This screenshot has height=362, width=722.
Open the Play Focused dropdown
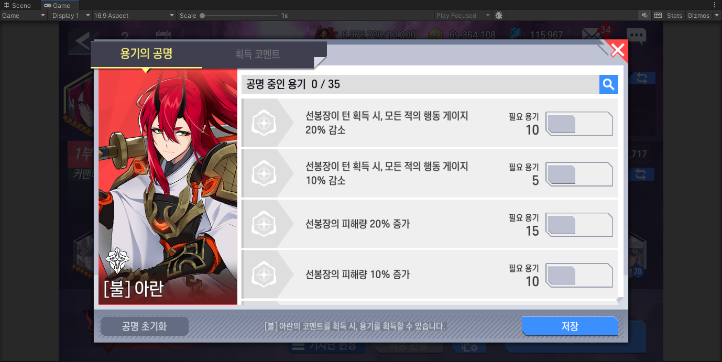click(463, 15)
